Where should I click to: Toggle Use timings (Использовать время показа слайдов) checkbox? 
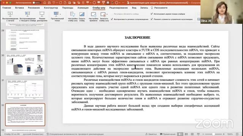151,14
